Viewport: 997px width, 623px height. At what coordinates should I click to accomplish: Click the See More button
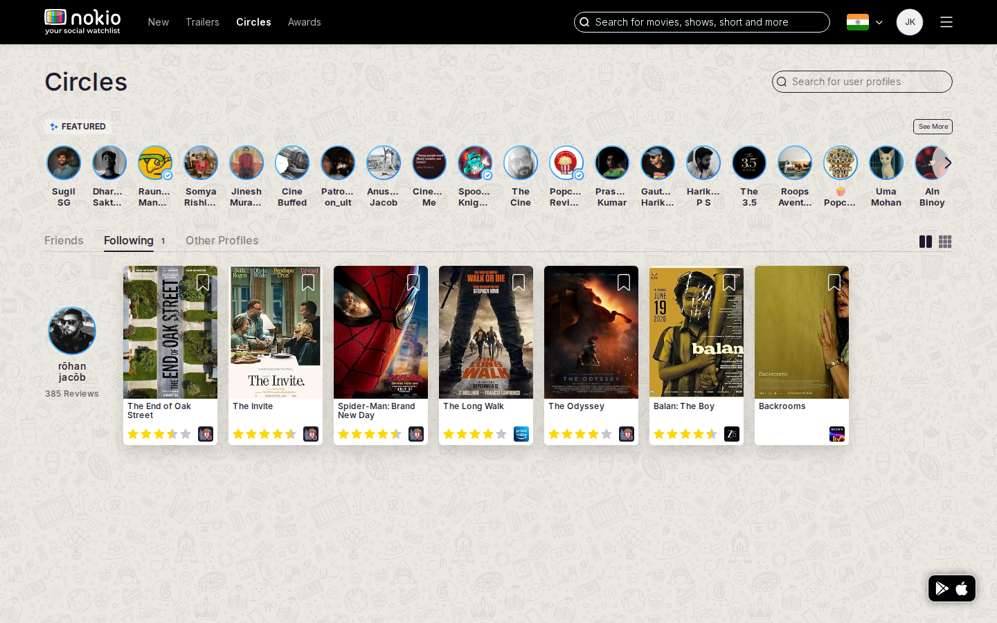[x=933, y=127]
